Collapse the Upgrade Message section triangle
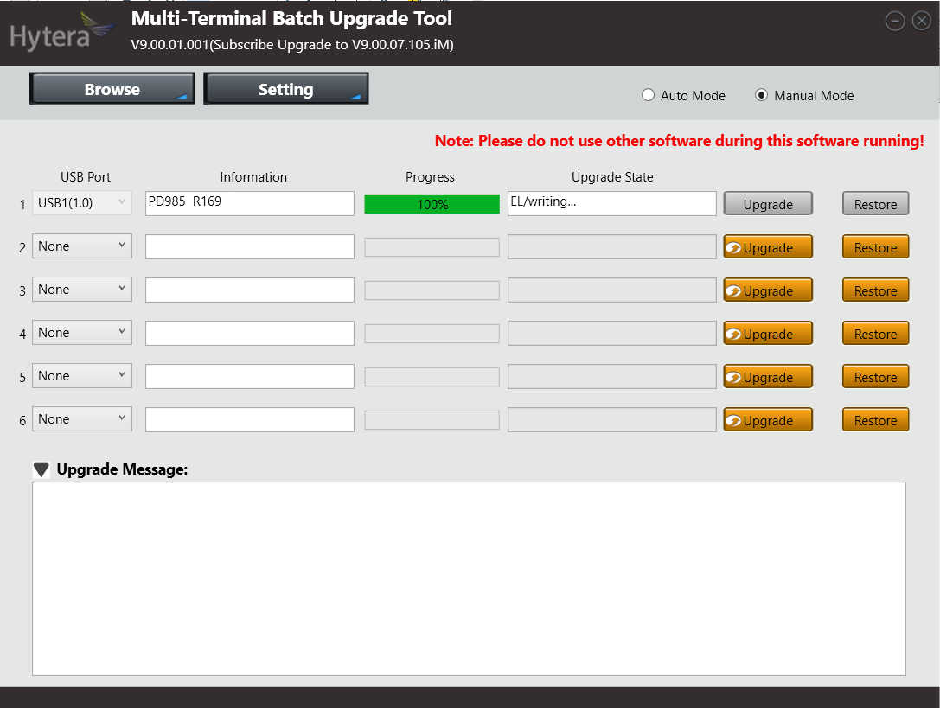 pyautogui.click(x=42, y=470)
